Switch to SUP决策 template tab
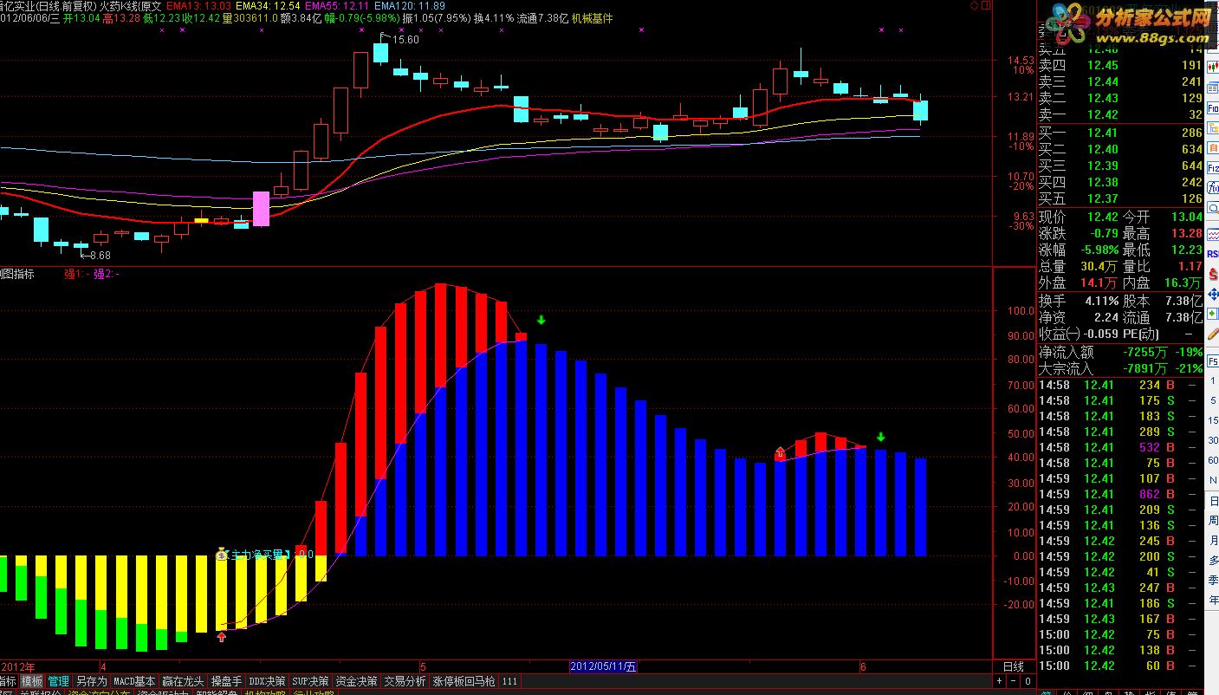 310,681
